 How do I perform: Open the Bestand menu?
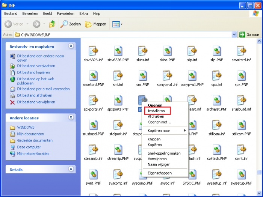11,14
